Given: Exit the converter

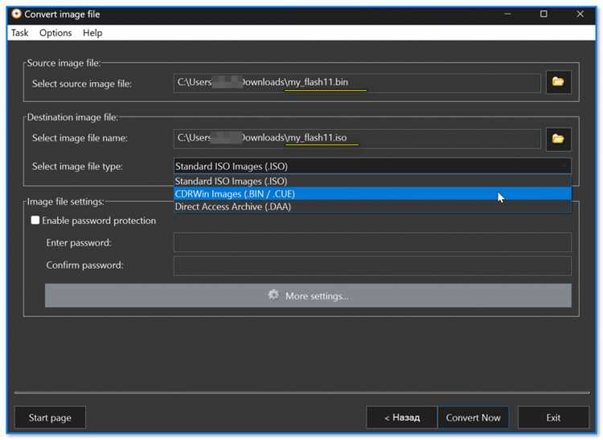Looking at the screenshot, I should [553, 418].
